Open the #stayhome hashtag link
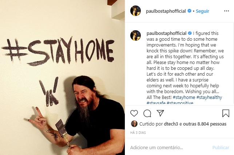The height and width of the screenshot is (155, 234). 184,98
